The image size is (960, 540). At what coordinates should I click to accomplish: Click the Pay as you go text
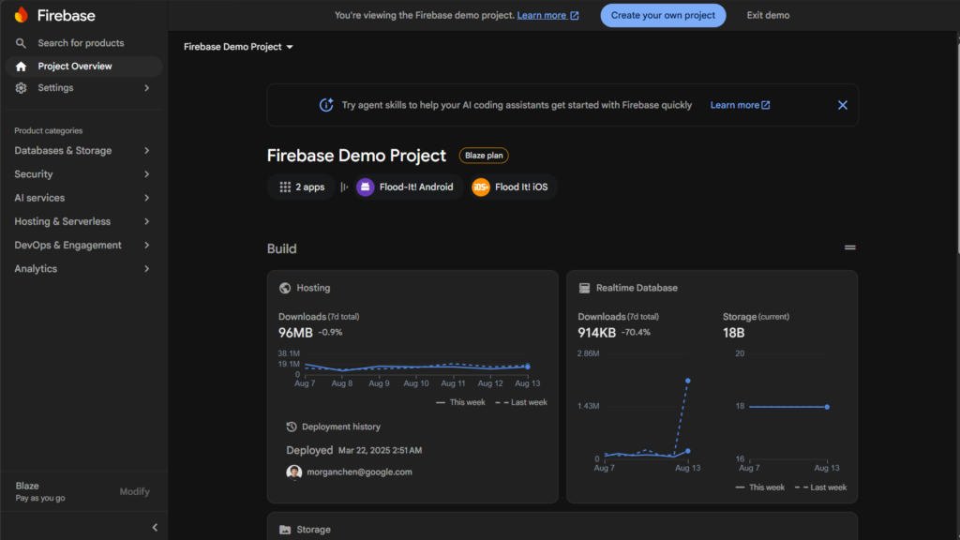coord(39,499)
